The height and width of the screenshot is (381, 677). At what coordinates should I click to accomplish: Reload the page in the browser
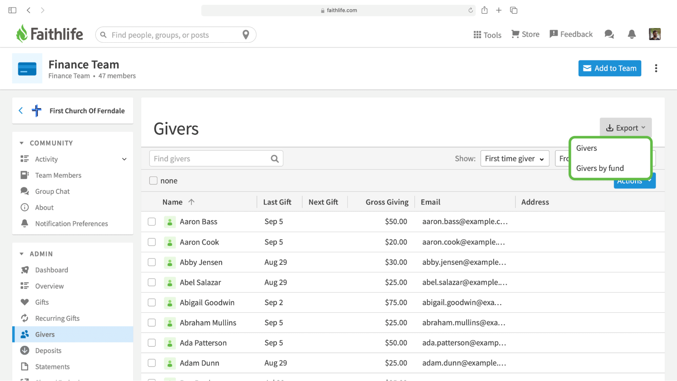[x=470, y=10]
